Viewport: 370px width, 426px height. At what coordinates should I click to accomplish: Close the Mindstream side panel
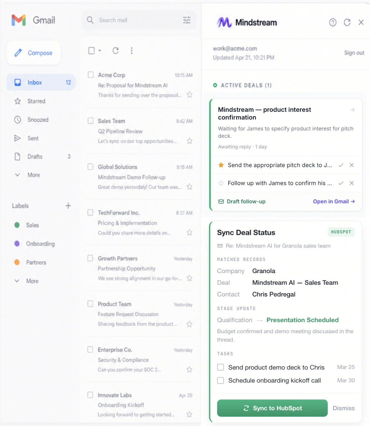[x=361, y=22]
